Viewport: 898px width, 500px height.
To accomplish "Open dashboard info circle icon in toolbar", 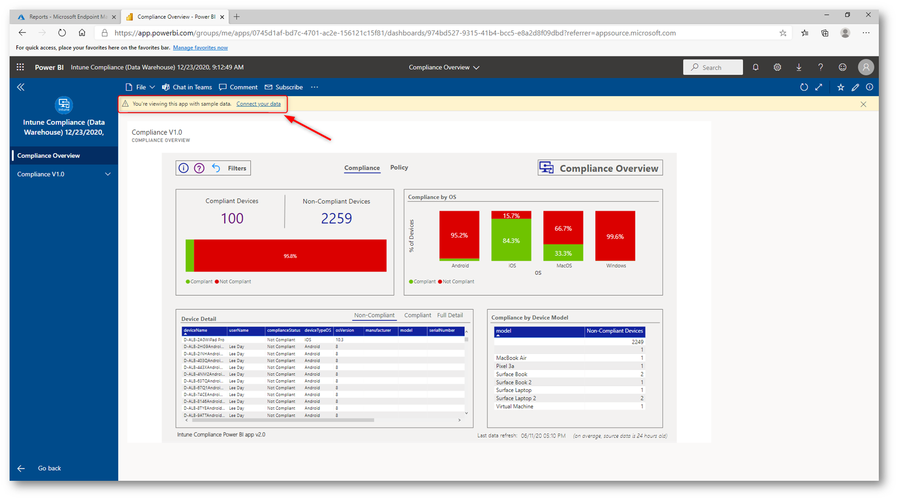I will tap(869, 87).
